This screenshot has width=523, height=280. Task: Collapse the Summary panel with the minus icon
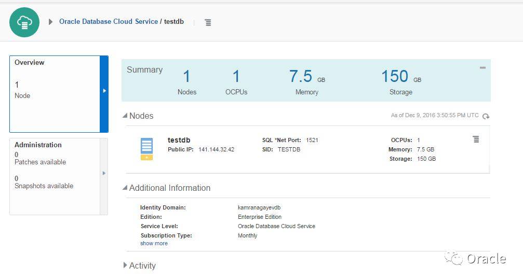(482, 67)
